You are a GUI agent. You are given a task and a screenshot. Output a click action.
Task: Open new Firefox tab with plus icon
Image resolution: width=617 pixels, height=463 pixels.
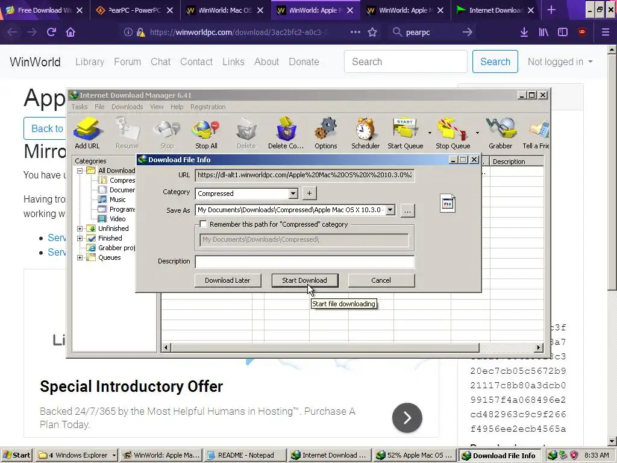tap(551, 10)
